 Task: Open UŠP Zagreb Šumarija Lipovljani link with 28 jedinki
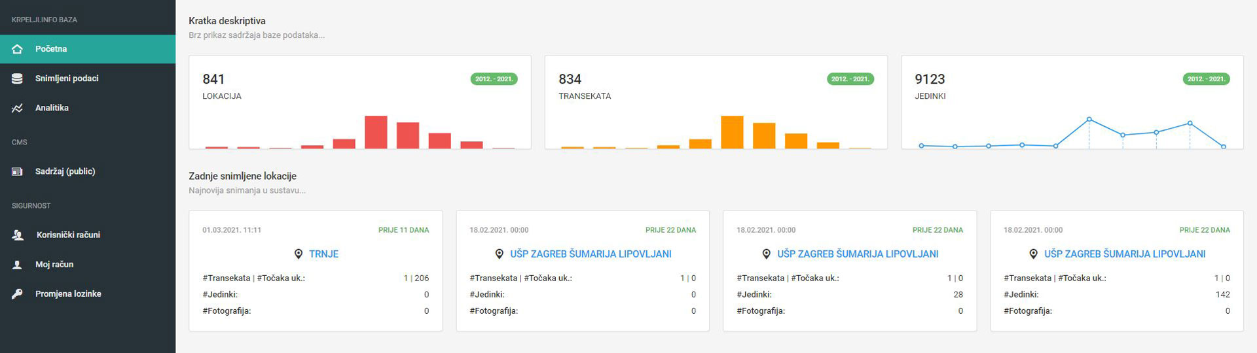coord(858,254)
